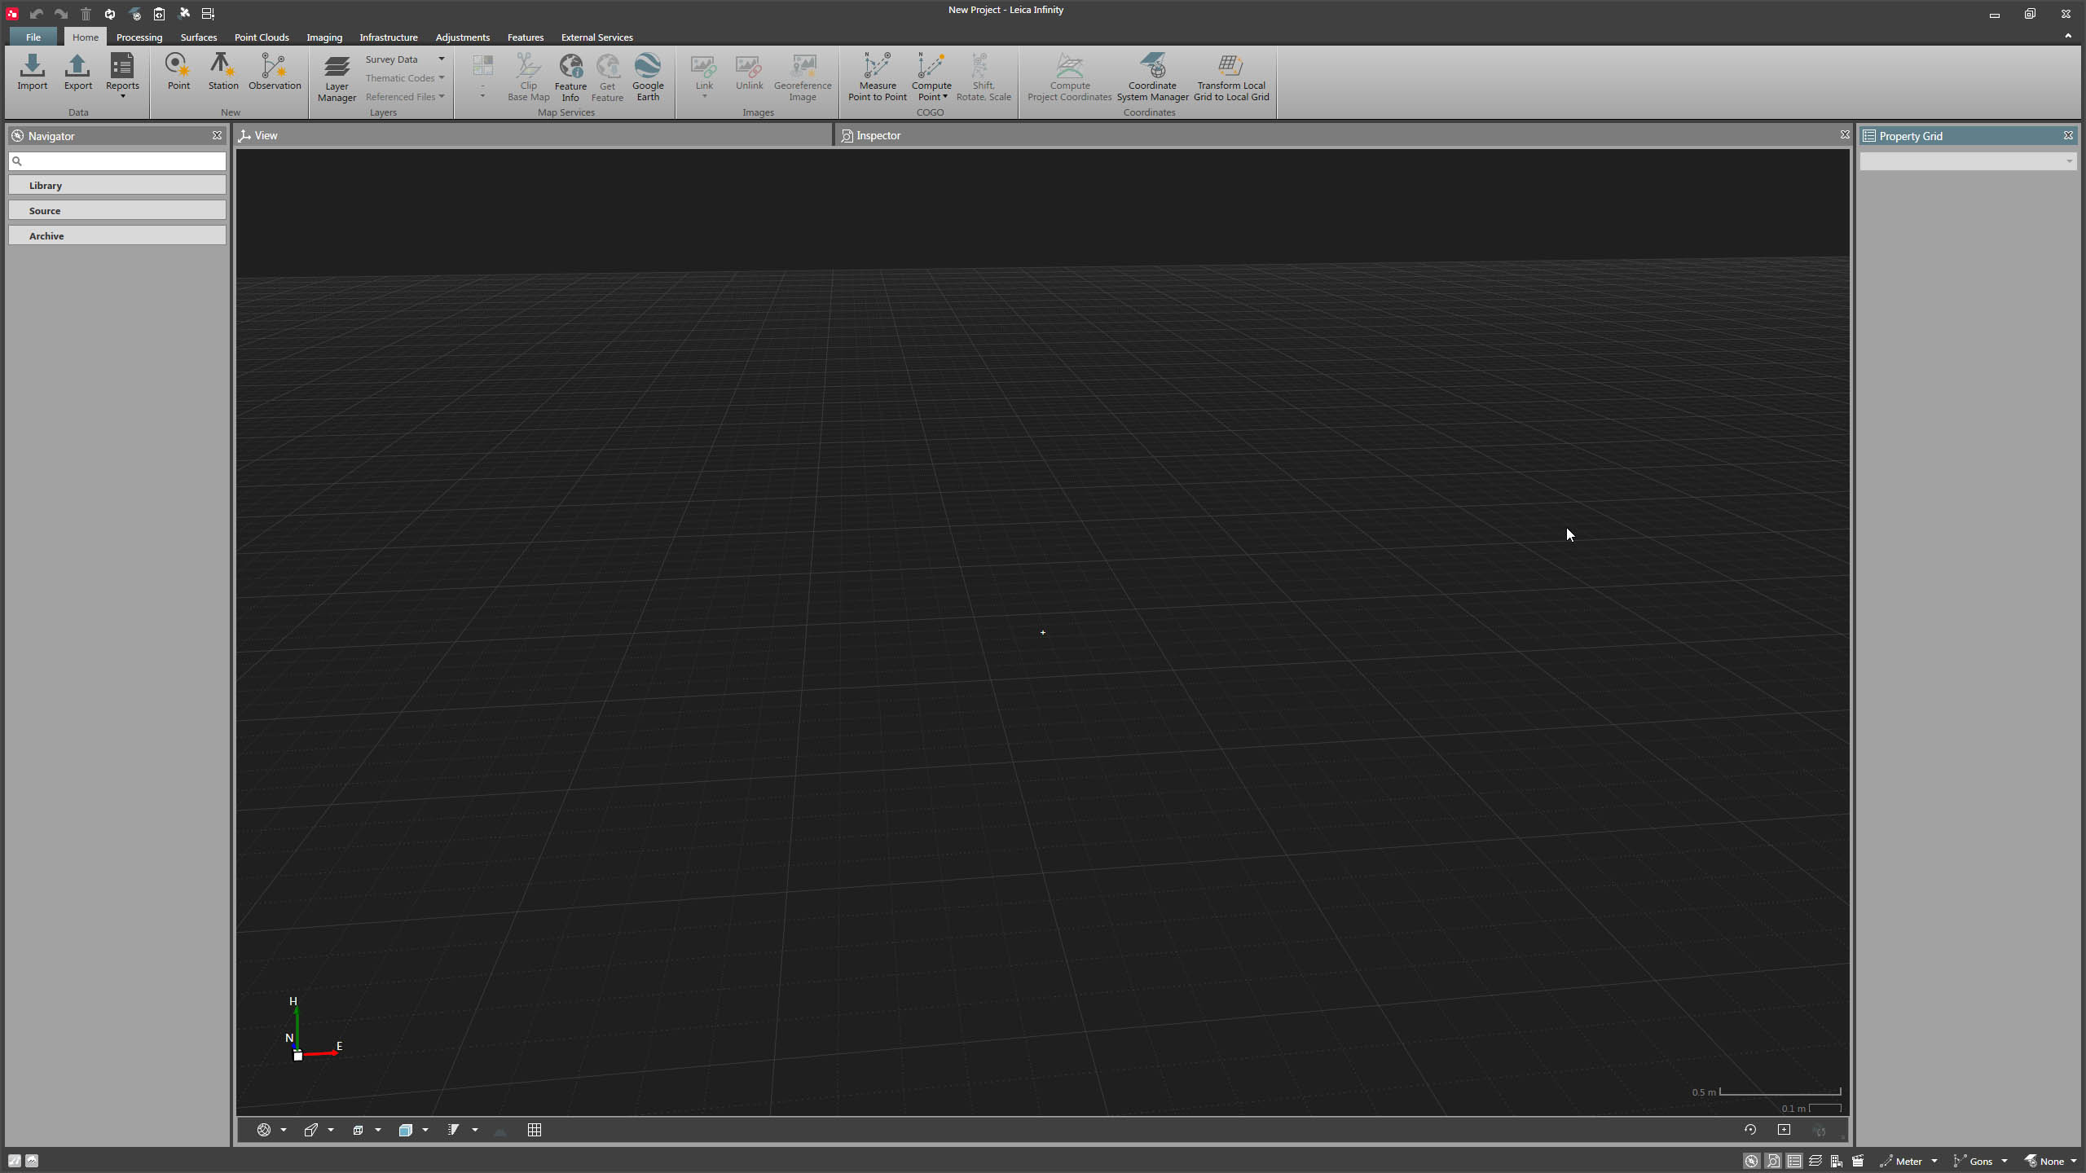Image resolution: width=2086 pixels, height=1173 pixels.
Task: Click the Feature Info icon
Action: (x=570, y=77)
